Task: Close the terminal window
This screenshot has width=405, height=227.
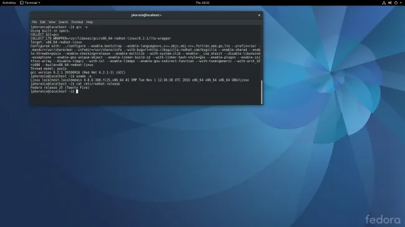Action: click(259, 15)
